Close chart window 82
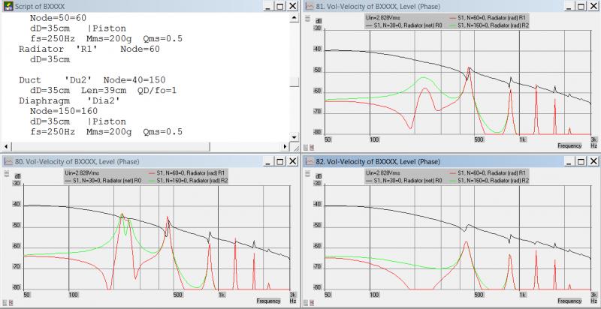601x309 pixels. (593, 162)
